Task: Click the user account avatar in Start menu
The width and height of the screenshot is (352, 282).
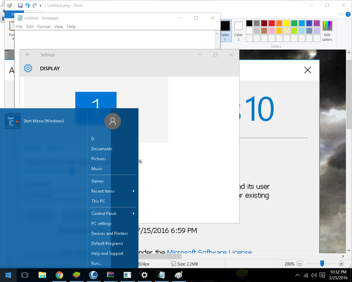Action: click(x=113, y=121)
